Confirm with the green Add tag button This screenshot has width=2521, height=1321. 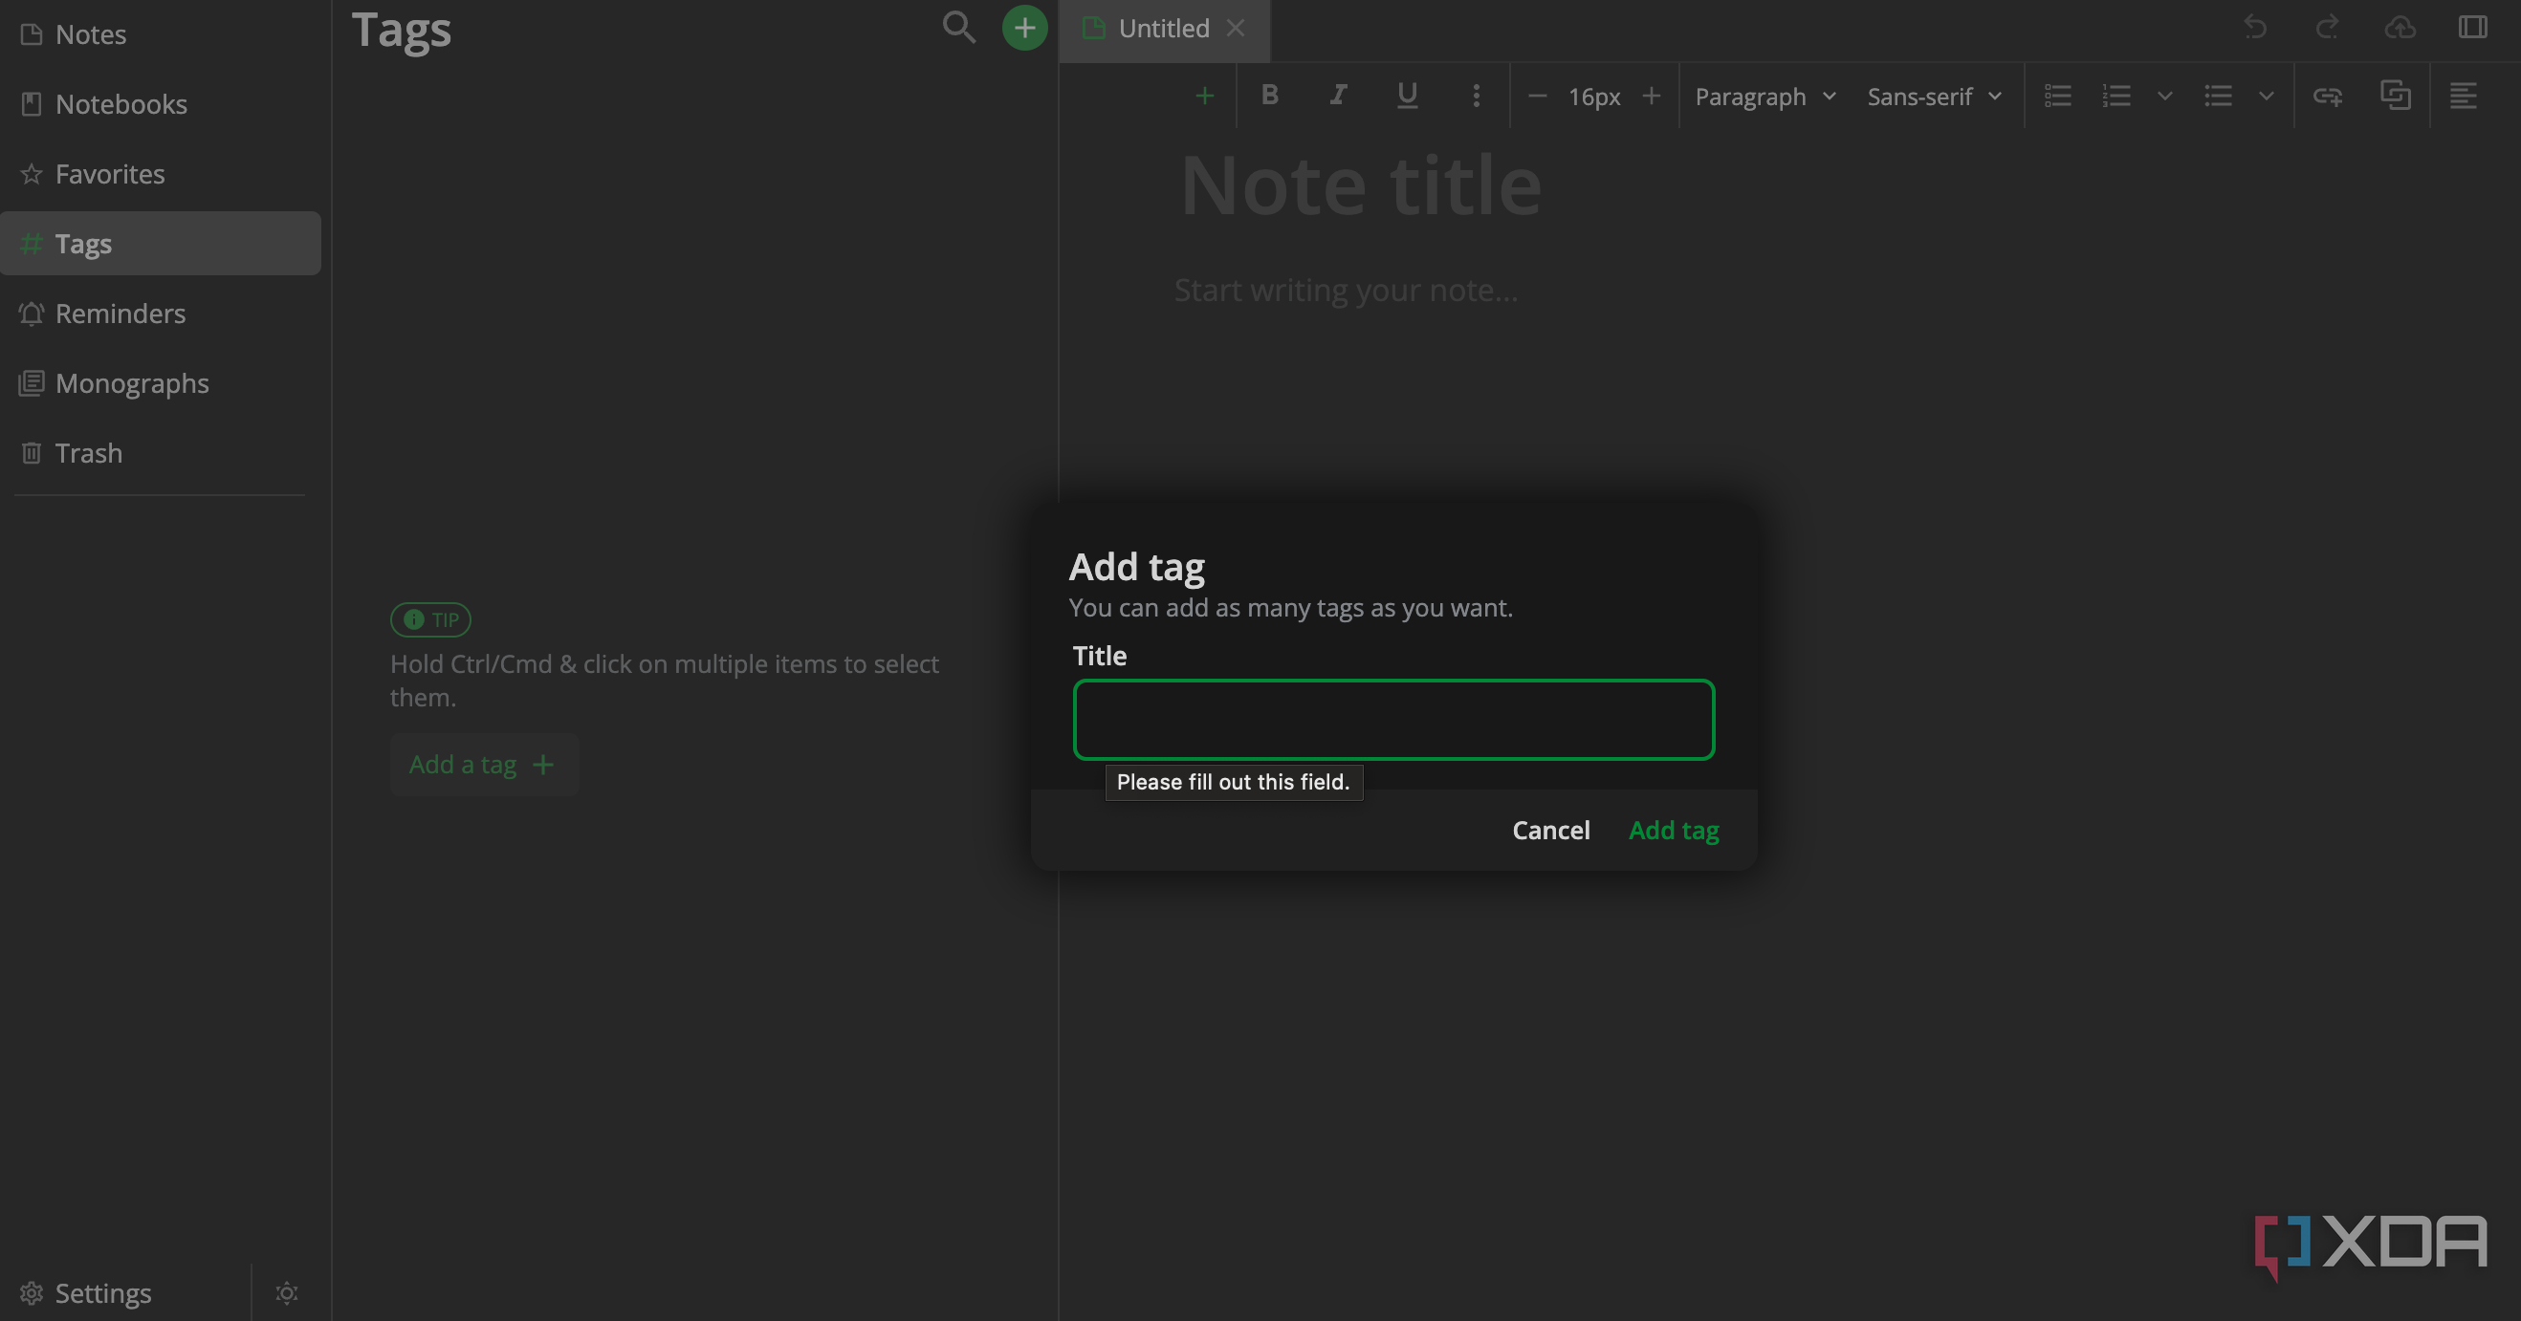pyautogui.click(x=1674, y=830)
